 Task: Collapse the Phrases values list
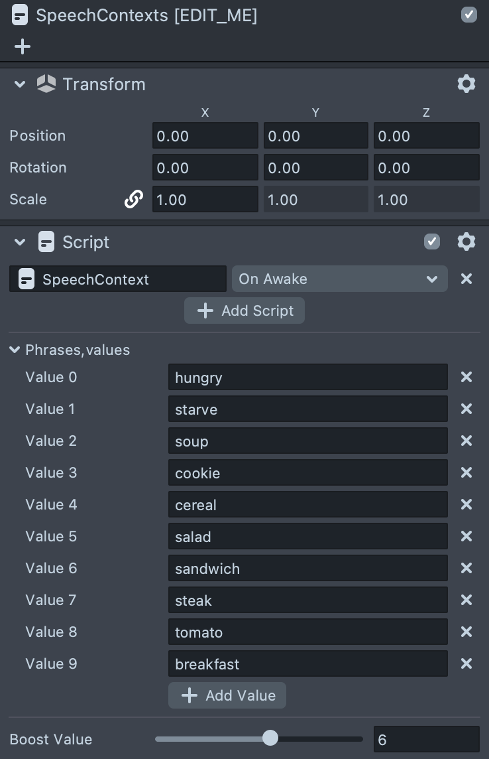coord(15,350)
